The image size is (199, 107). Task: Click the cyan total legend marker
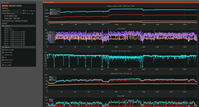[x=51, y=10]
